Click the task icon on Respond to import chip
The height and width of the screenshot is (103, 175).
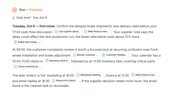[54, 80]
